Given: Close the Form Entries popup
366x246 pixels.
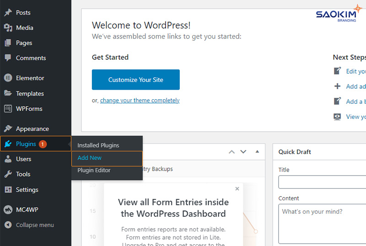Looking at the screenshot, I should (x=237, y=188).
